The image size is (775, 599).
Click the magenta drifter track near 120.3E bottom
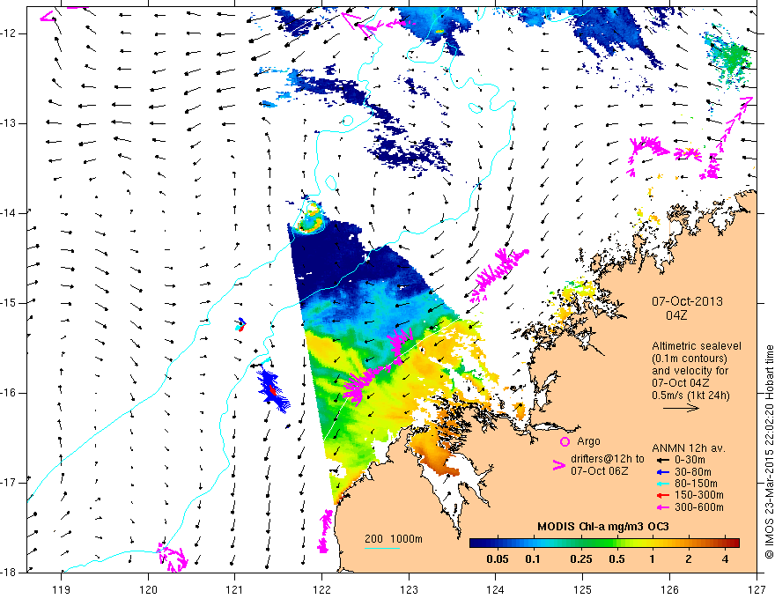[x=172, y=557]
